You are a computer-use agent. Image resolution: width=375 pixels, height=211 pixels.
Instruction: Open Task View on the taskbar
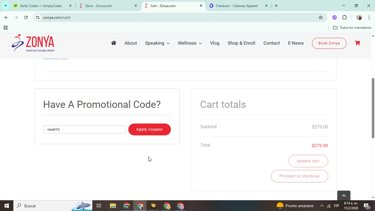99,206
